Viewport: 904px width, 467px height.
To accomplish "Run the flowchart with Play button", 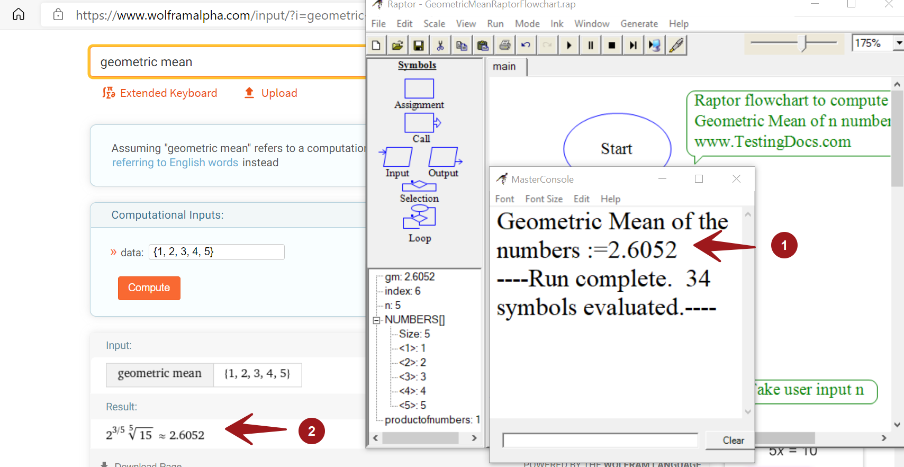I will click(x=569, y=46).
